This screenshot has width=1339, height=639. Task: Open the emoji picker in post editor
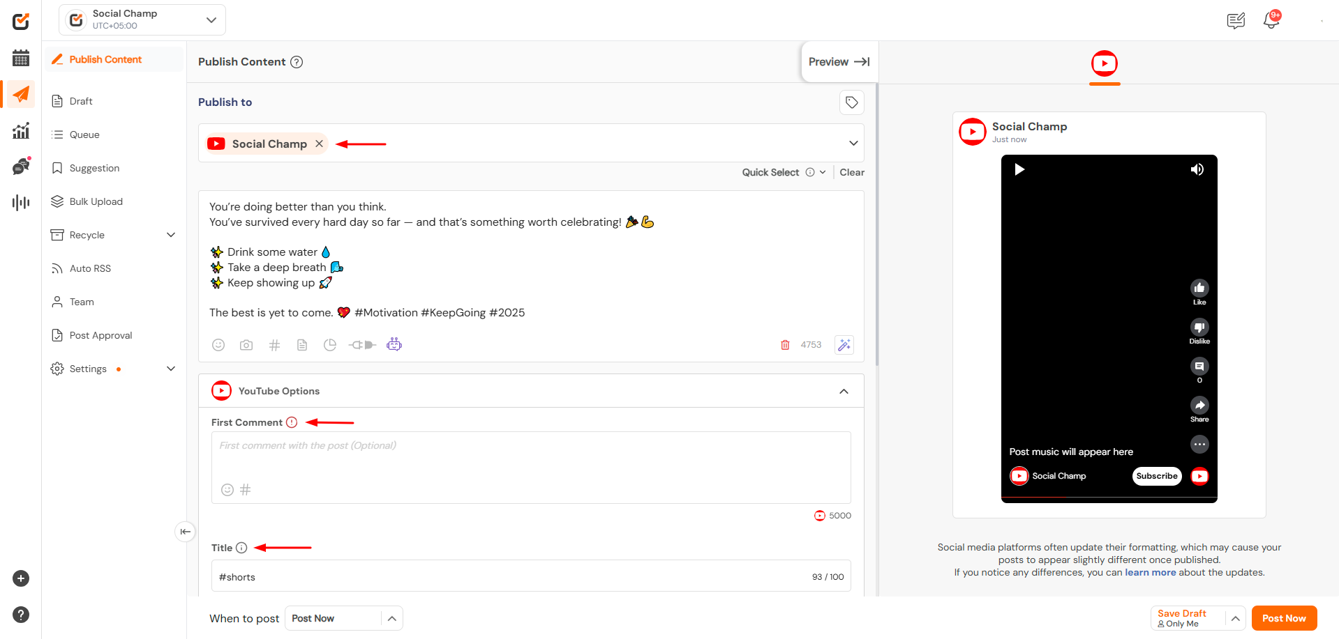coord(218,345)
